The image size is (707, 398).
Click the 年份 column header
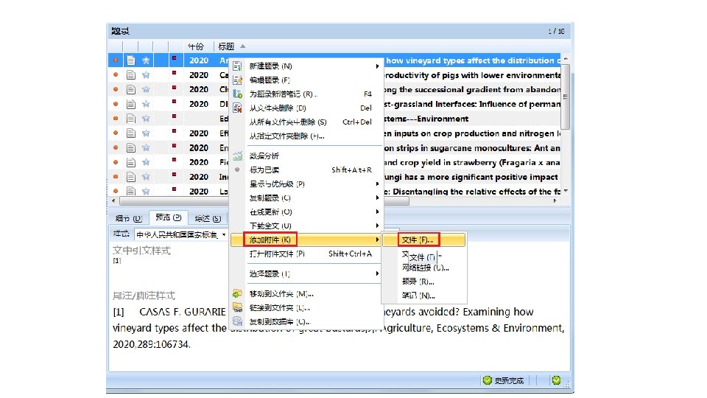click(196, 46)
